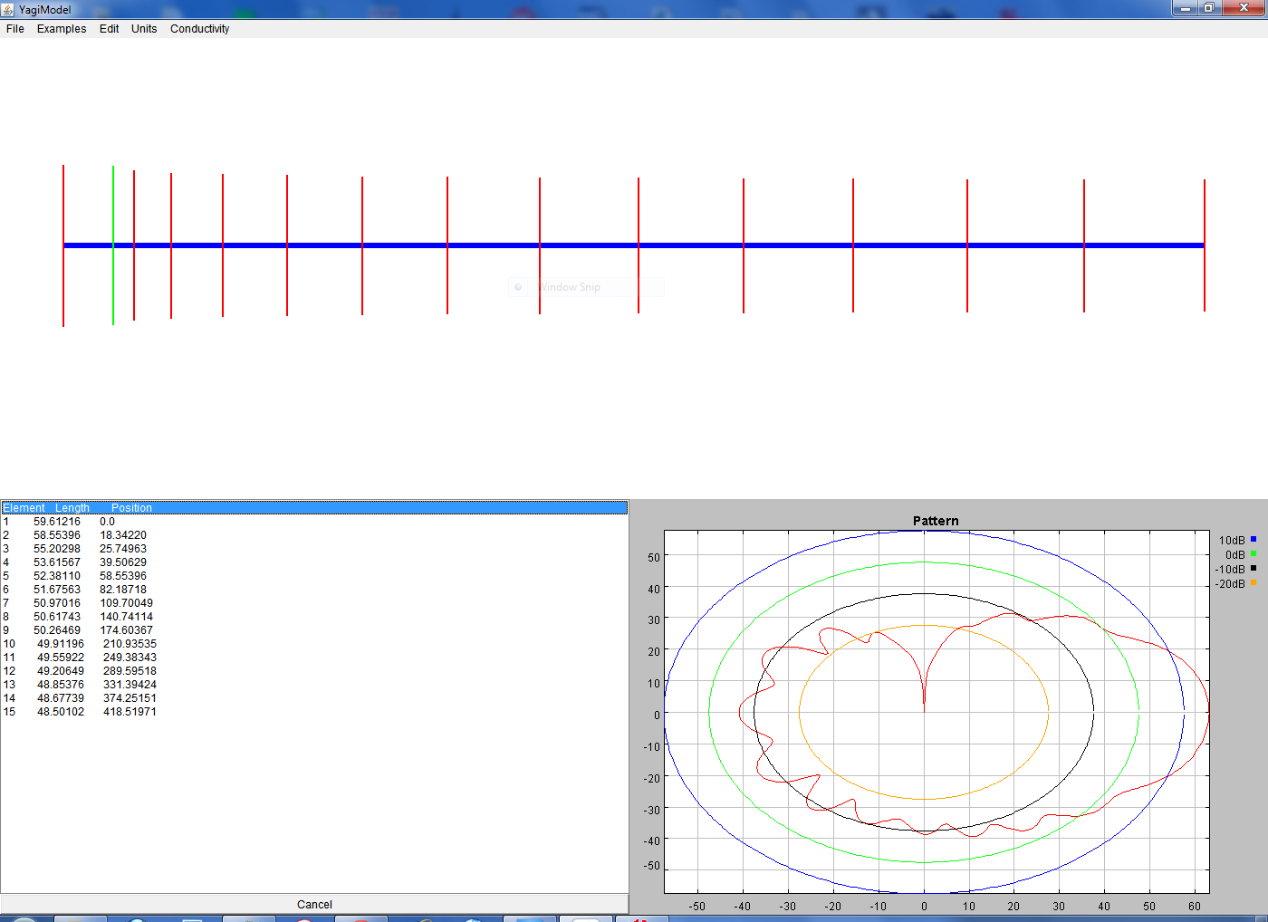
Task: Open the Conductivity menu
Action: coord(199,29)
